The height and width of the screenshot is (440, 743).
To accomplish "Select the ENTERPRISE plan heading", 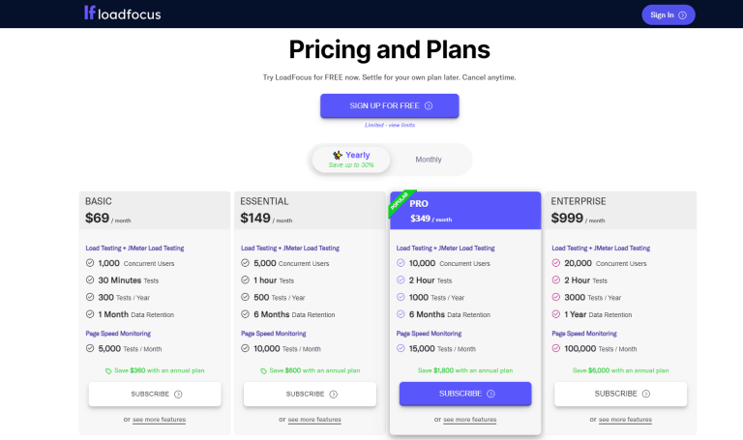I will (x=579, y=201).
